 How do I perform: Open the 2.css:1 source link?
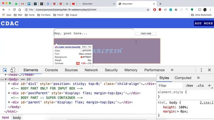pos(207,102)
